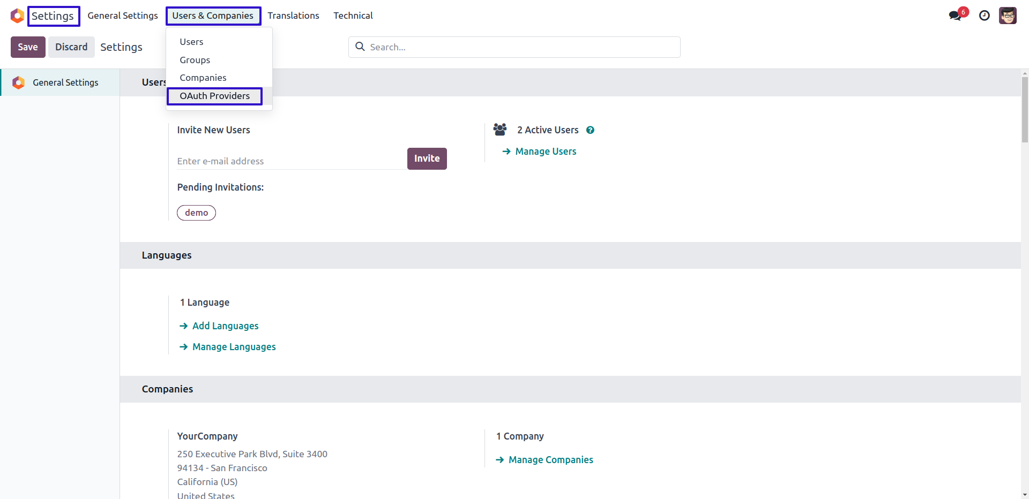Open the activities clock icon
This screenshot has width=1029, height=499.
point(984,16)
